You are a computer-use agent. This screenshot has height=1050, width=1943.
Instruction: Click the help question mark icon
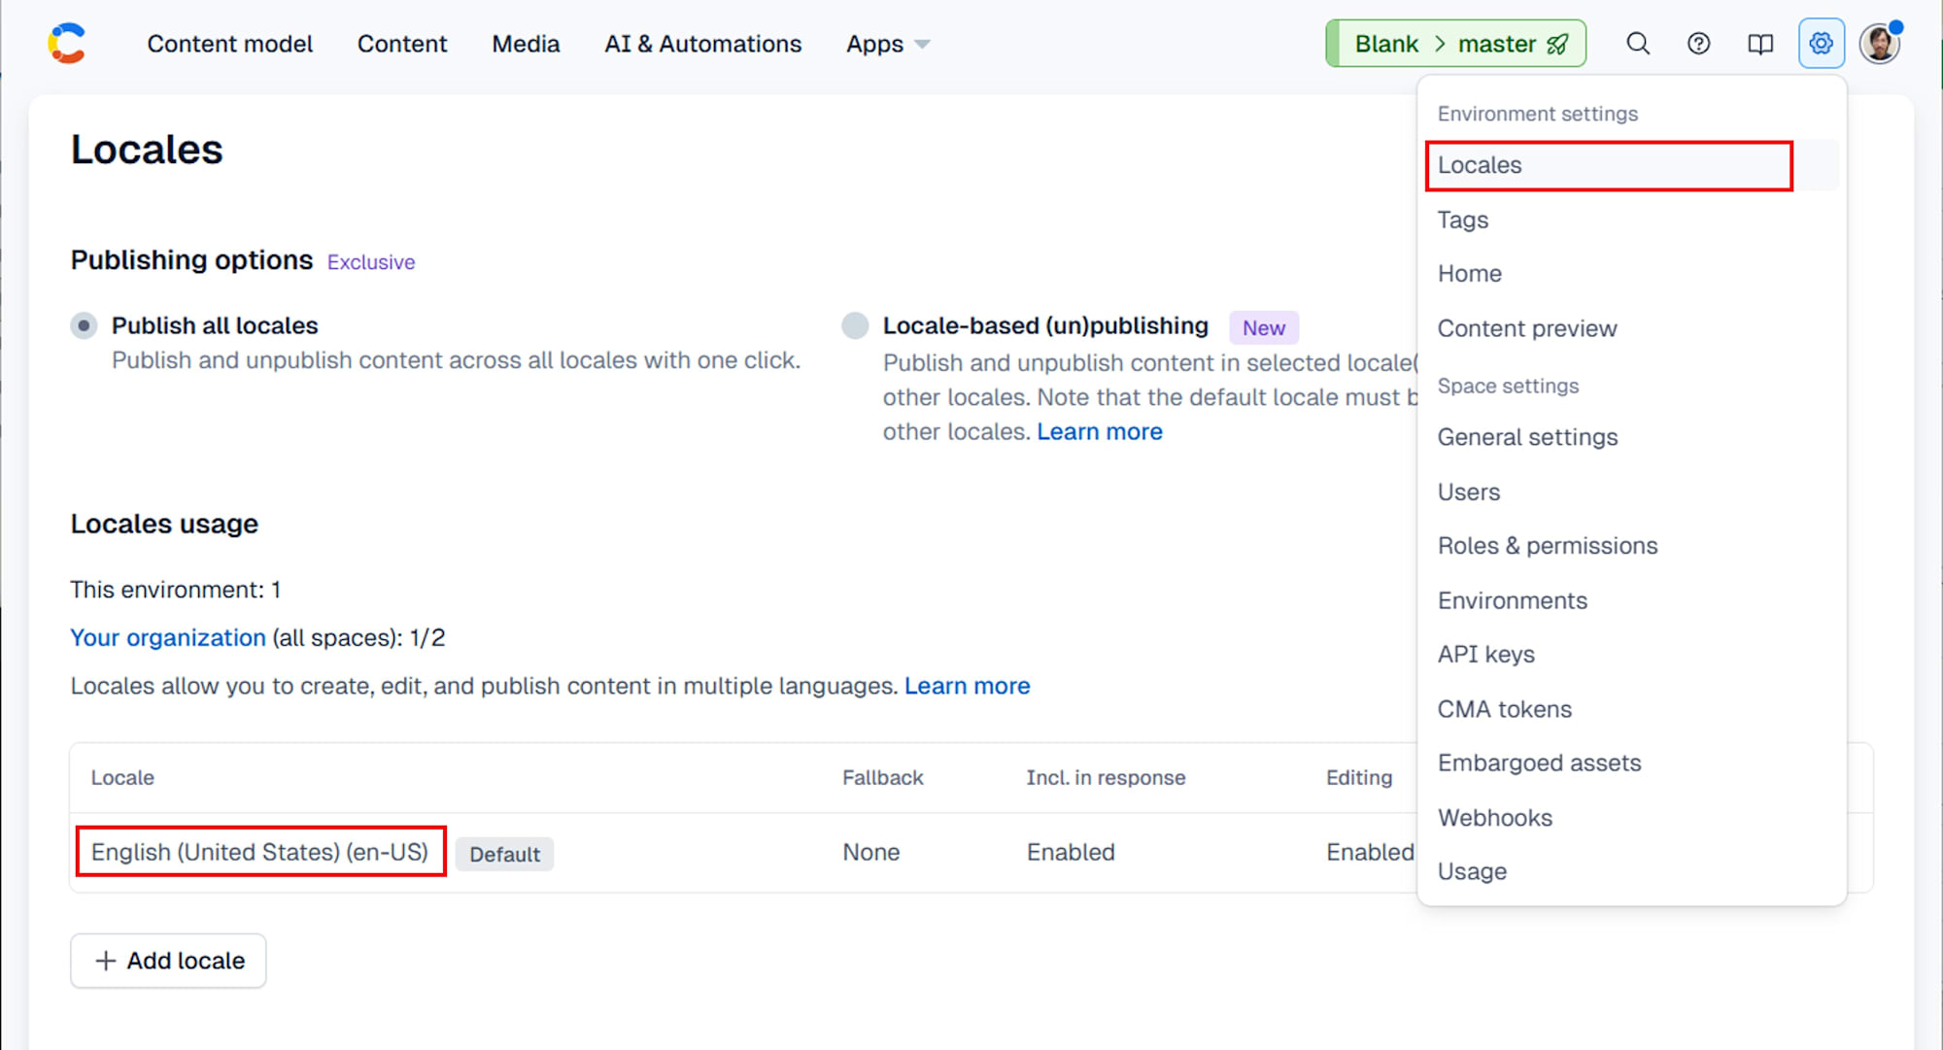(1698, 44)
